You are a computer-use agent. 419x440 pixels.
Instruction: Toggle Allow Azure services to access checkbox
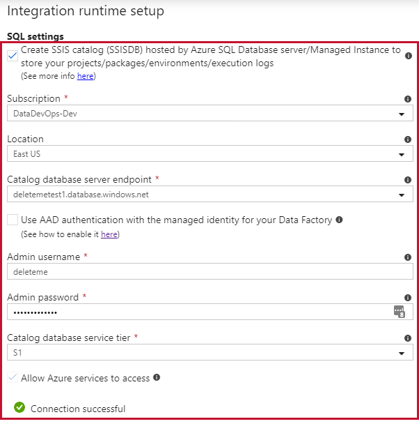(x=13, y=378)
